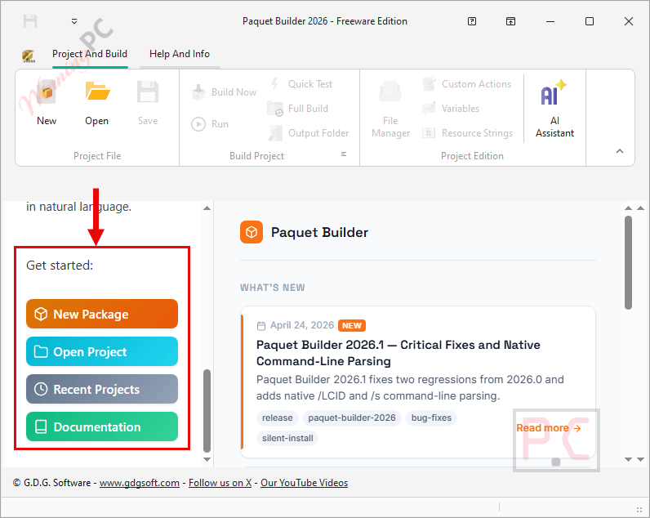Click the silent-install tag
This screenshot has width=650, height=518.
(x=287, y=438)
